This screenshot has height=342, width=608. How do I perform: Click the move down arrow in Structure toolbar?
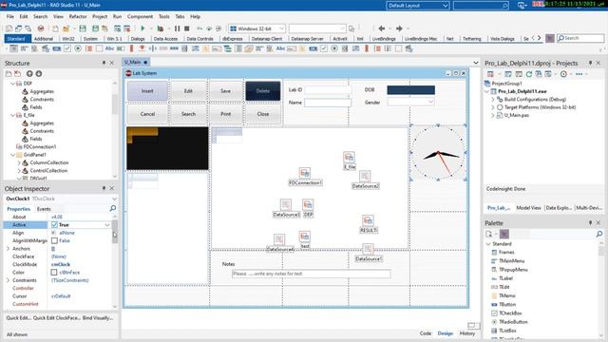pyautogui.click(x=39, y=74)
